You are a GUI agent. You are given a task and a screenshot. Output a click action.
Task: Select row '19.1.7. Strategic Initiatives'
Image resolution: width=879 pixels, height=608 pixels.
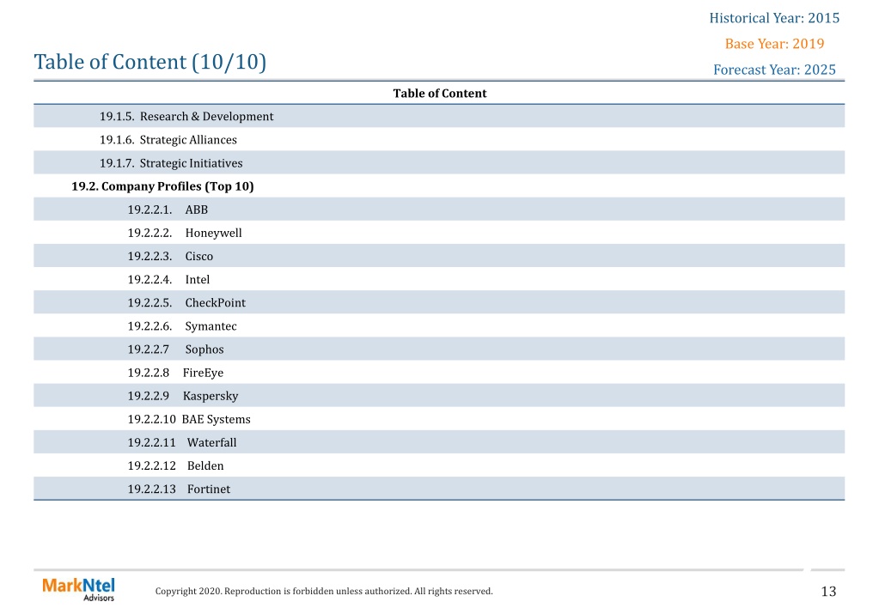tap(440, 162)
